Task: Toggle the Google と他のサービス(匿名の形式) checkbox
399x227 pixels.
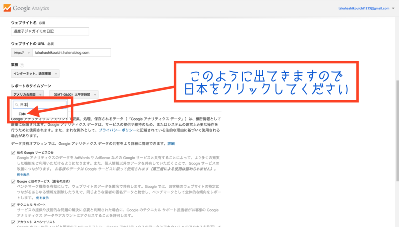Action: [13, 181]
